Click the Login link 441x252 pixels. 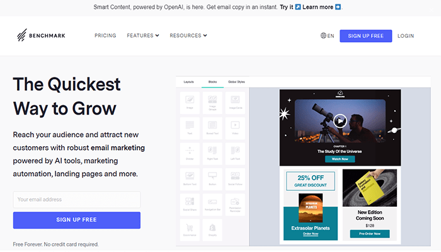(406, 36)
